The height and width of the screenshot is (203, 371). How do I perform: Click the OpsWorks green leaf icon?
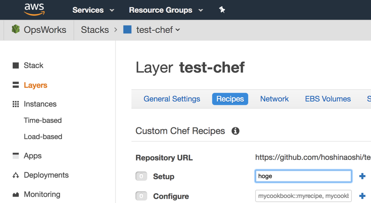(x=16, y=29)
